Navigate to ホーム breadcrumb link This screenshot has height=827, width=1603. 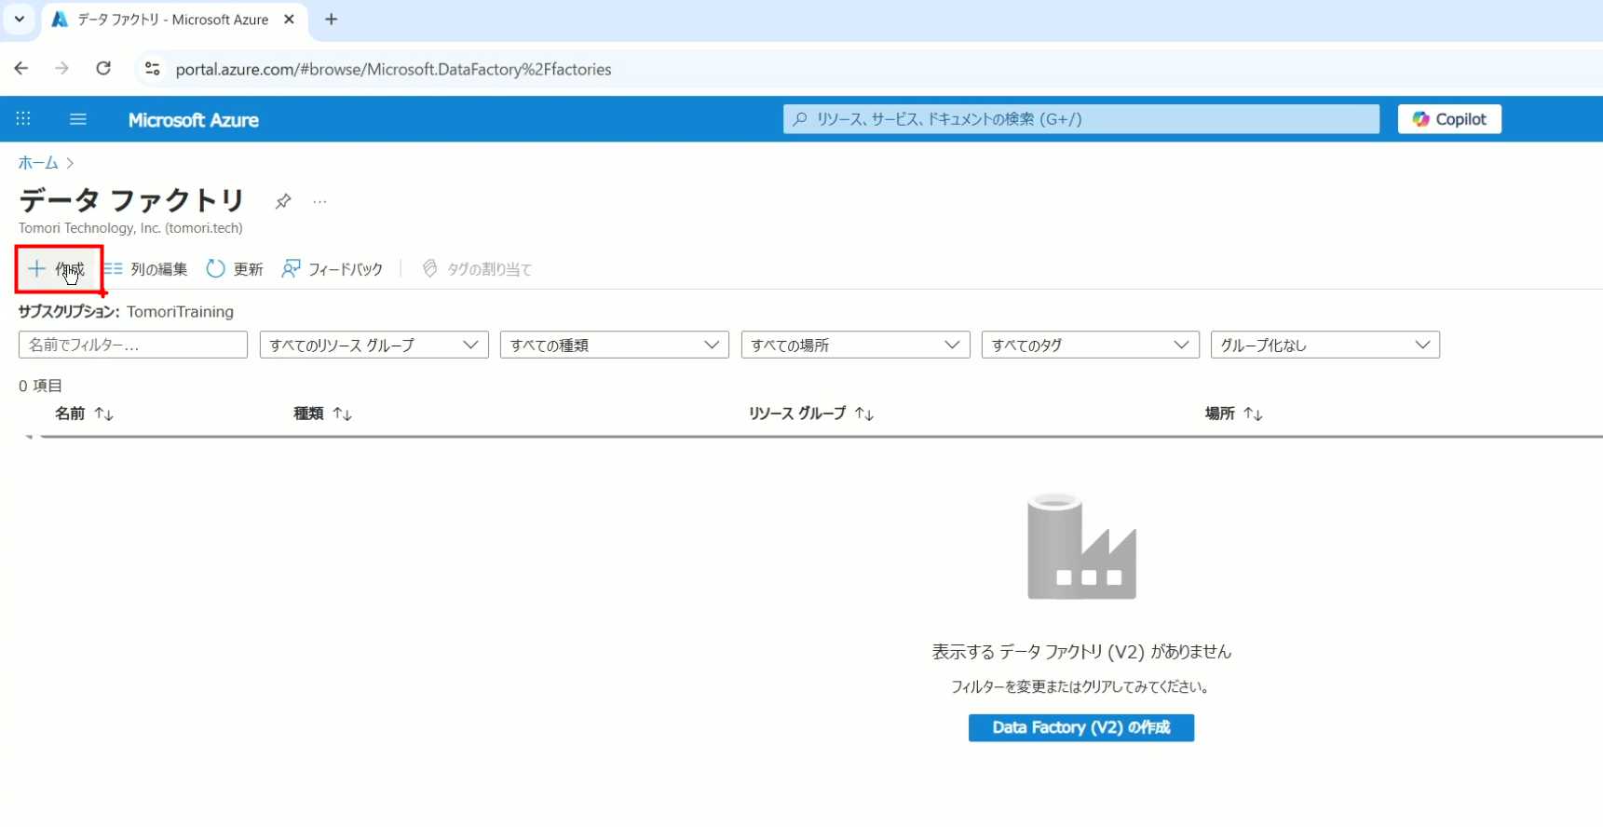click(x=38, y=163)
